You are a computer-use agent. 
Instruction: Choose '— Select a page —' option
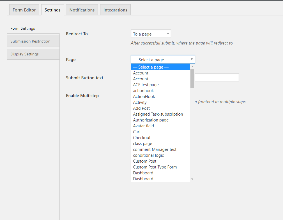tap(160, 67)
